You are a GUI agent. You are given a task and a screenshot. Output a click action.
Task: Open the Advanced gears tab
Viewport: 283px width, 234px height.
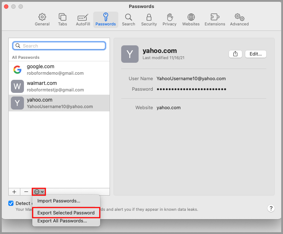[x=239, y=20]
